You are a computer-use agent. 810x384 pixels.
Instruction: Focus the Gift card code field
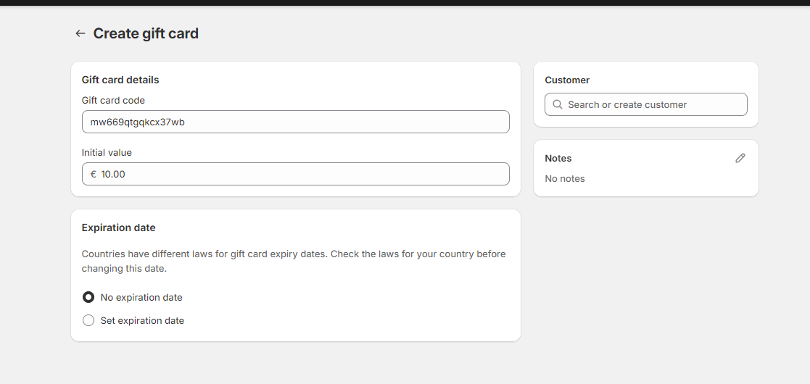(295, 122)
